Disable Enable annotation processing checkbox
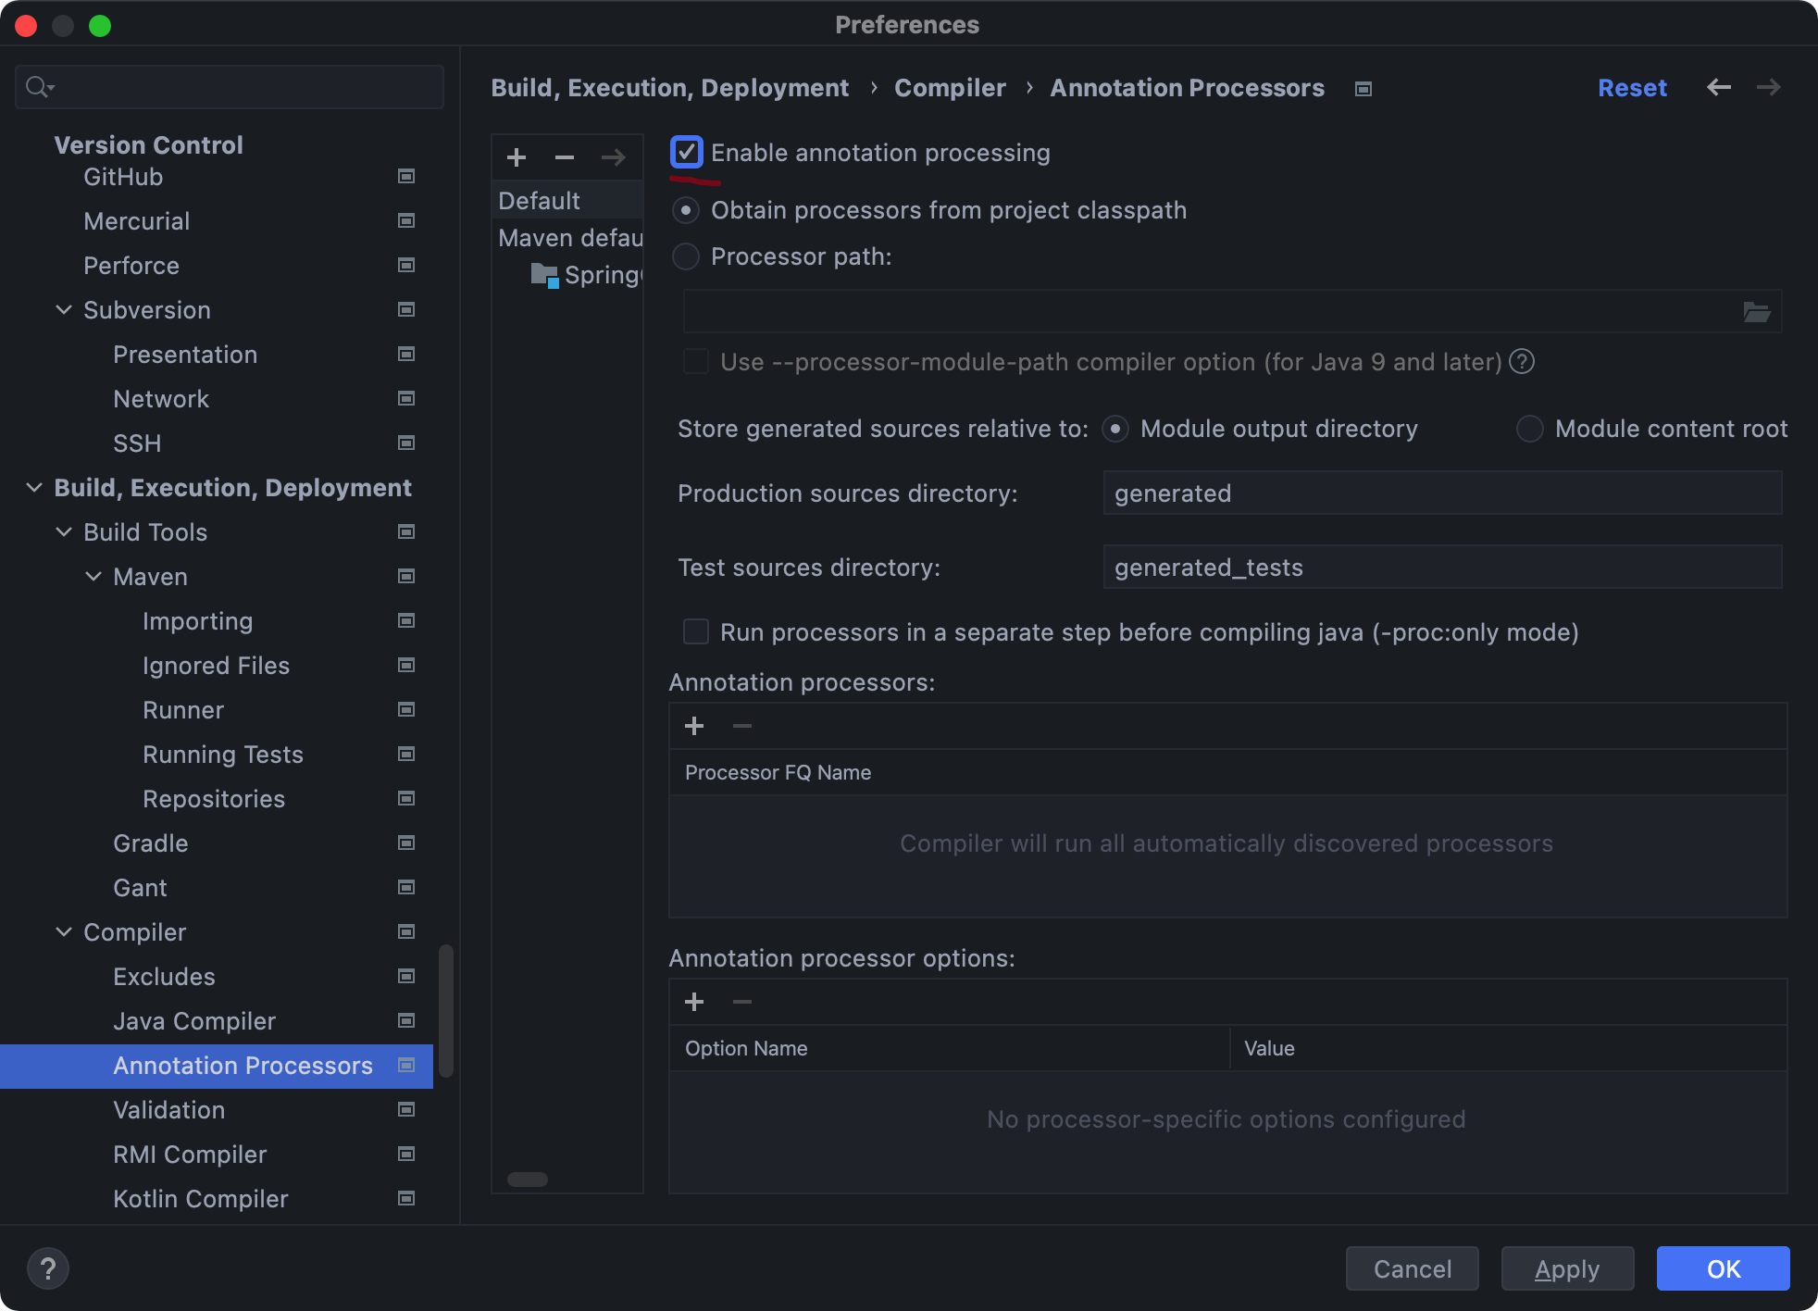 click(687, 153)
